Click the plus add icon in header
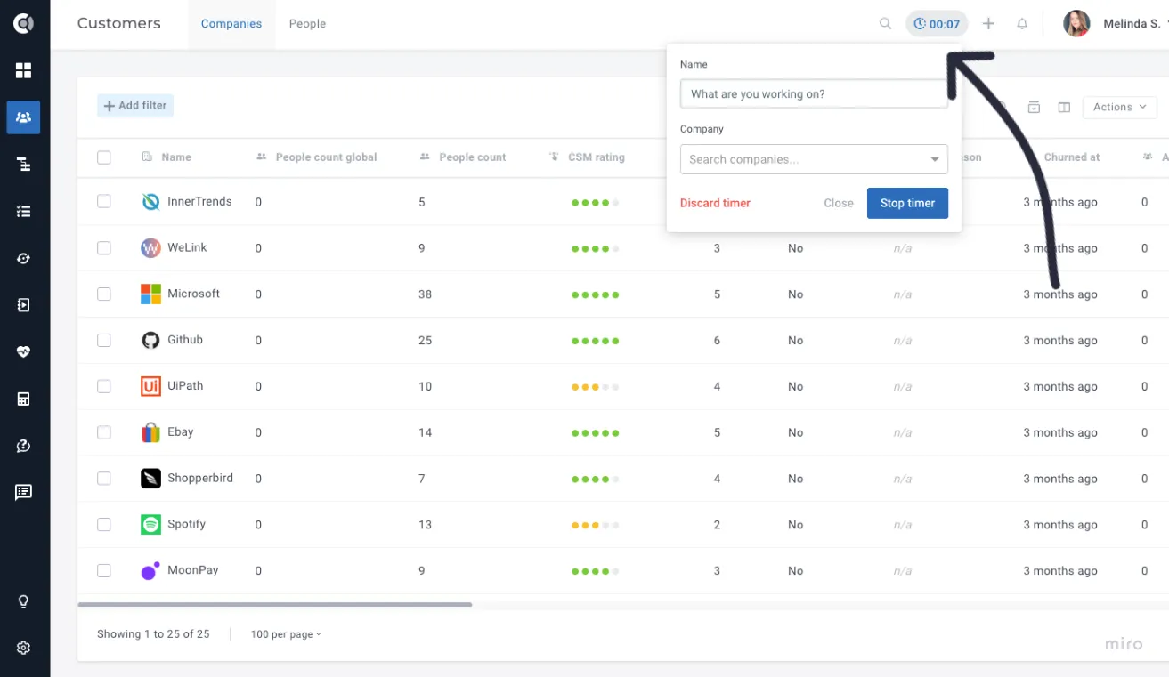This screenshot has width=1169, height=677. (x=988, y=24)
